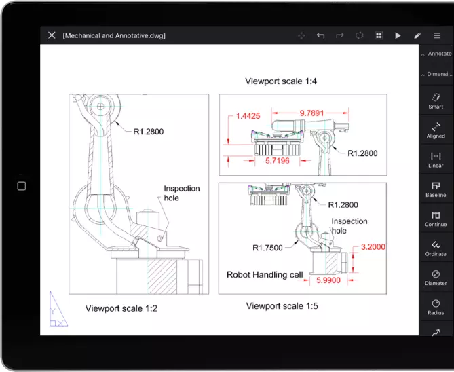Select the pencil edit icon

[x=417, y=35]
